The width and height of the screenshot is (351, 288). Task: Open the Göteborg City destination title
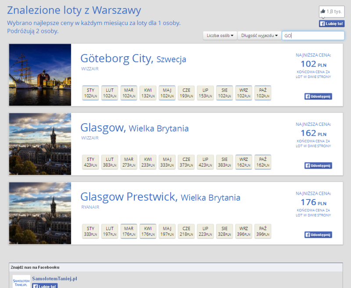coord(133,59)
